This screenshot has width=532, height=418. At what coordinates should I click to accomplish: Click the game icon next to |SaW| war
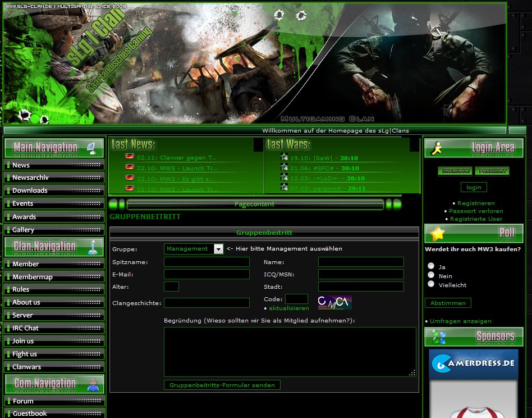click(284, 157)
